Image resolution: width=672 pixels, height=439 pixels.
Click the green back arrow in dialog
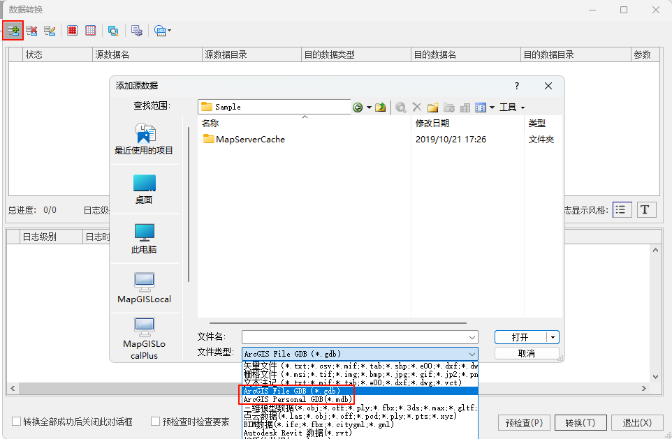[358, 107]
